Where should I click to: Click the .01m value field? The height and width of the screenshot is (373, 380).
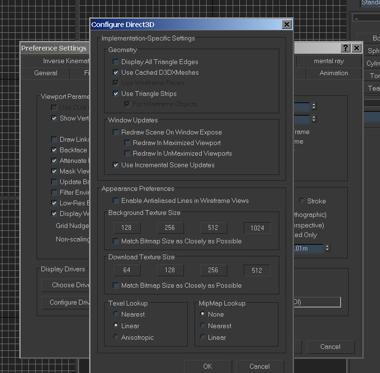(x=308, y=248)
